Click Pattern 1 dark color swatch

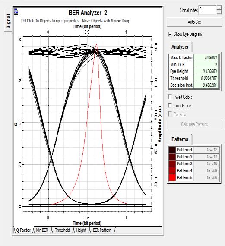tap(172, 150)
